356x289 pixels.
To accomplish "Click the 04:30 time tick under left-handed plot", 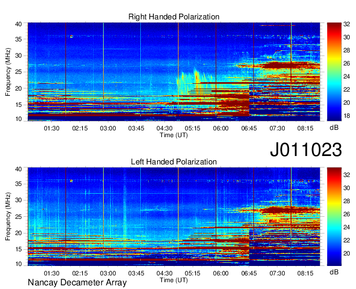I will pos(164,273).
